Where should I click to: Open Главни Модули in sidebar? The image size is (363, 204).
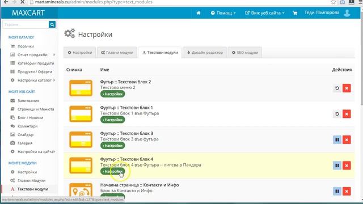coord(32,181)
